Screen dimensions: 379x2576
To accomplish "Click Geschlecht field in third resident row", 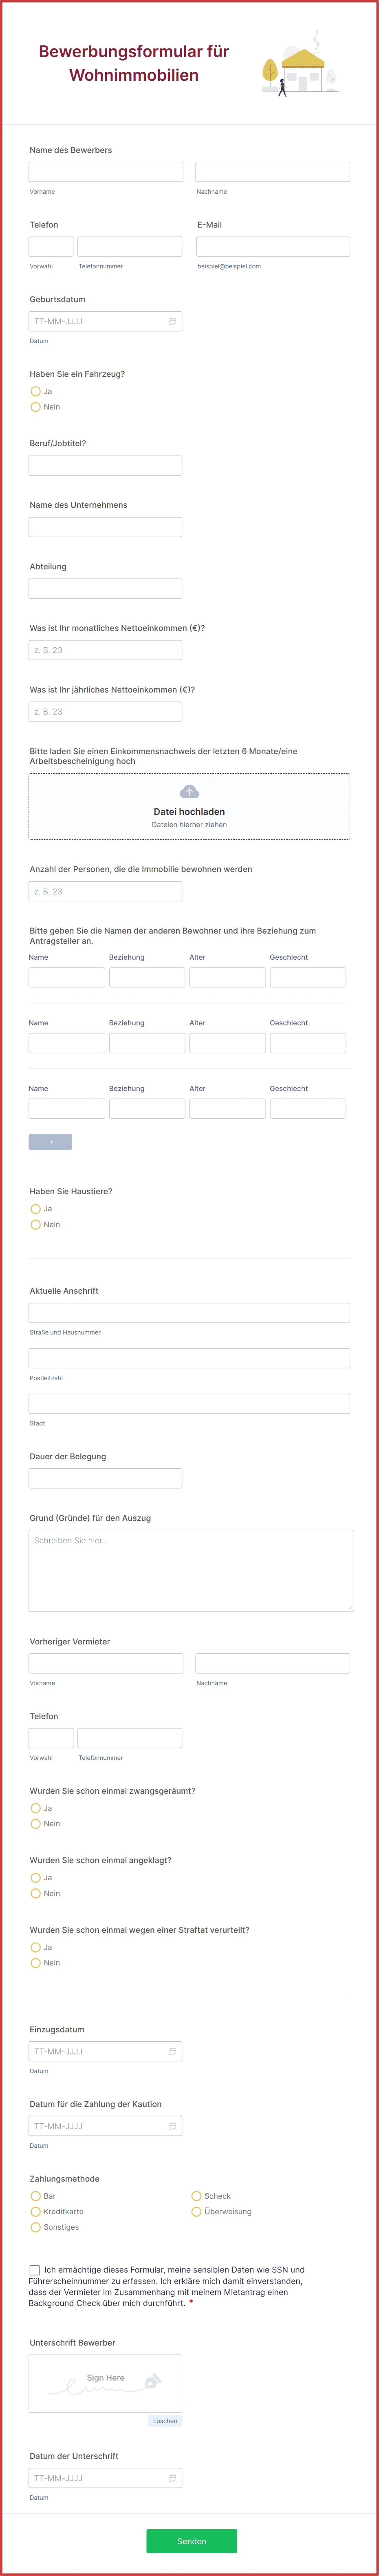I will click(x=308, y=1108).
